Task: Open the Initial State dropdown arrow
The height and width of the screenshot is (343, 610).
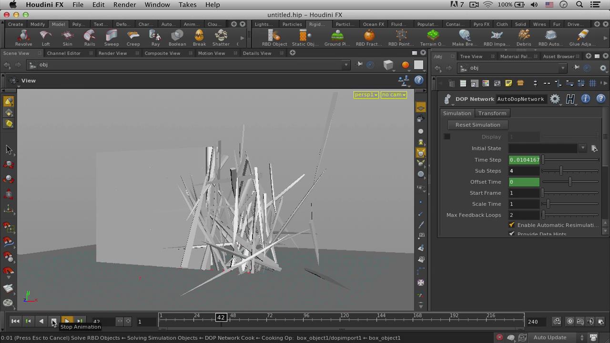Action: pos(582,148)
